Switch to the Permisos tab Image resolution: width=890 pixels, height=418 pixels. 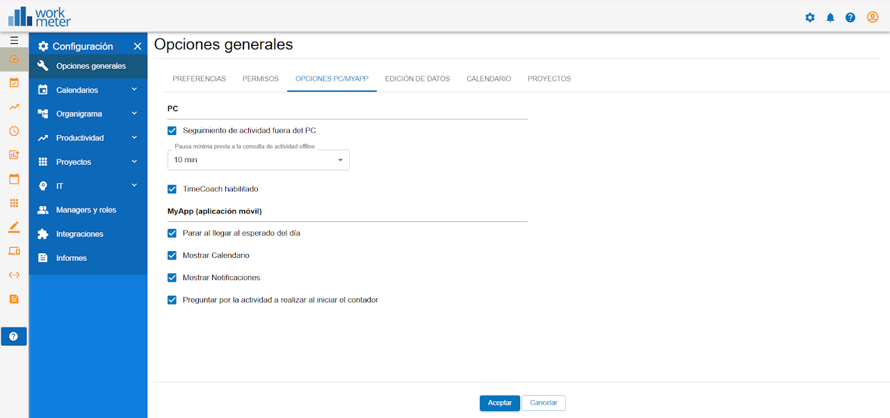coord(261,79)
